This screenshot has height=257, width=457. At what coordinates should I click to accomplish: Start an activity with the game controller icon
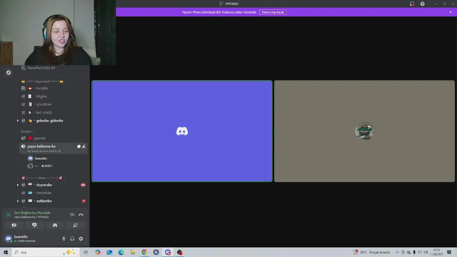tap(55, 225)
